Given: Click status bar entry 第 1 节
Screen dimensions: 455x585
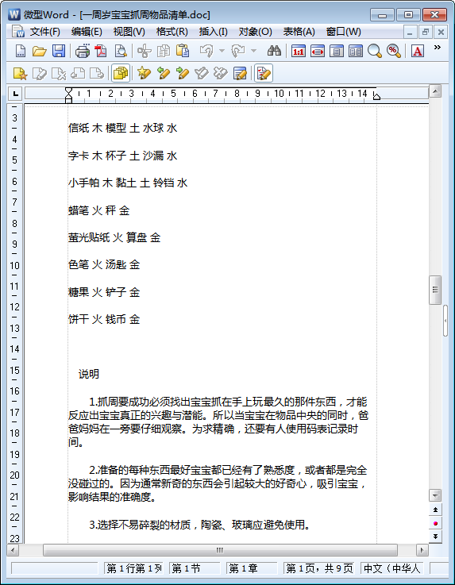Looking at the screenshot, I should pos(194,568).
